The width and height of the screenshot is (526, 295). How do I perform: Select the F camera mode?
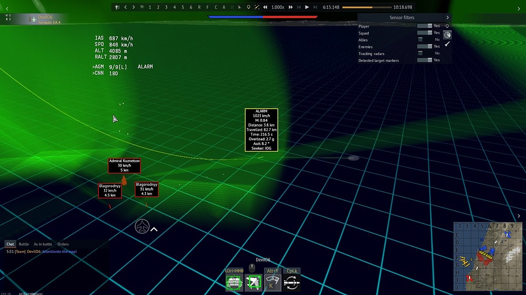[207, 7]
